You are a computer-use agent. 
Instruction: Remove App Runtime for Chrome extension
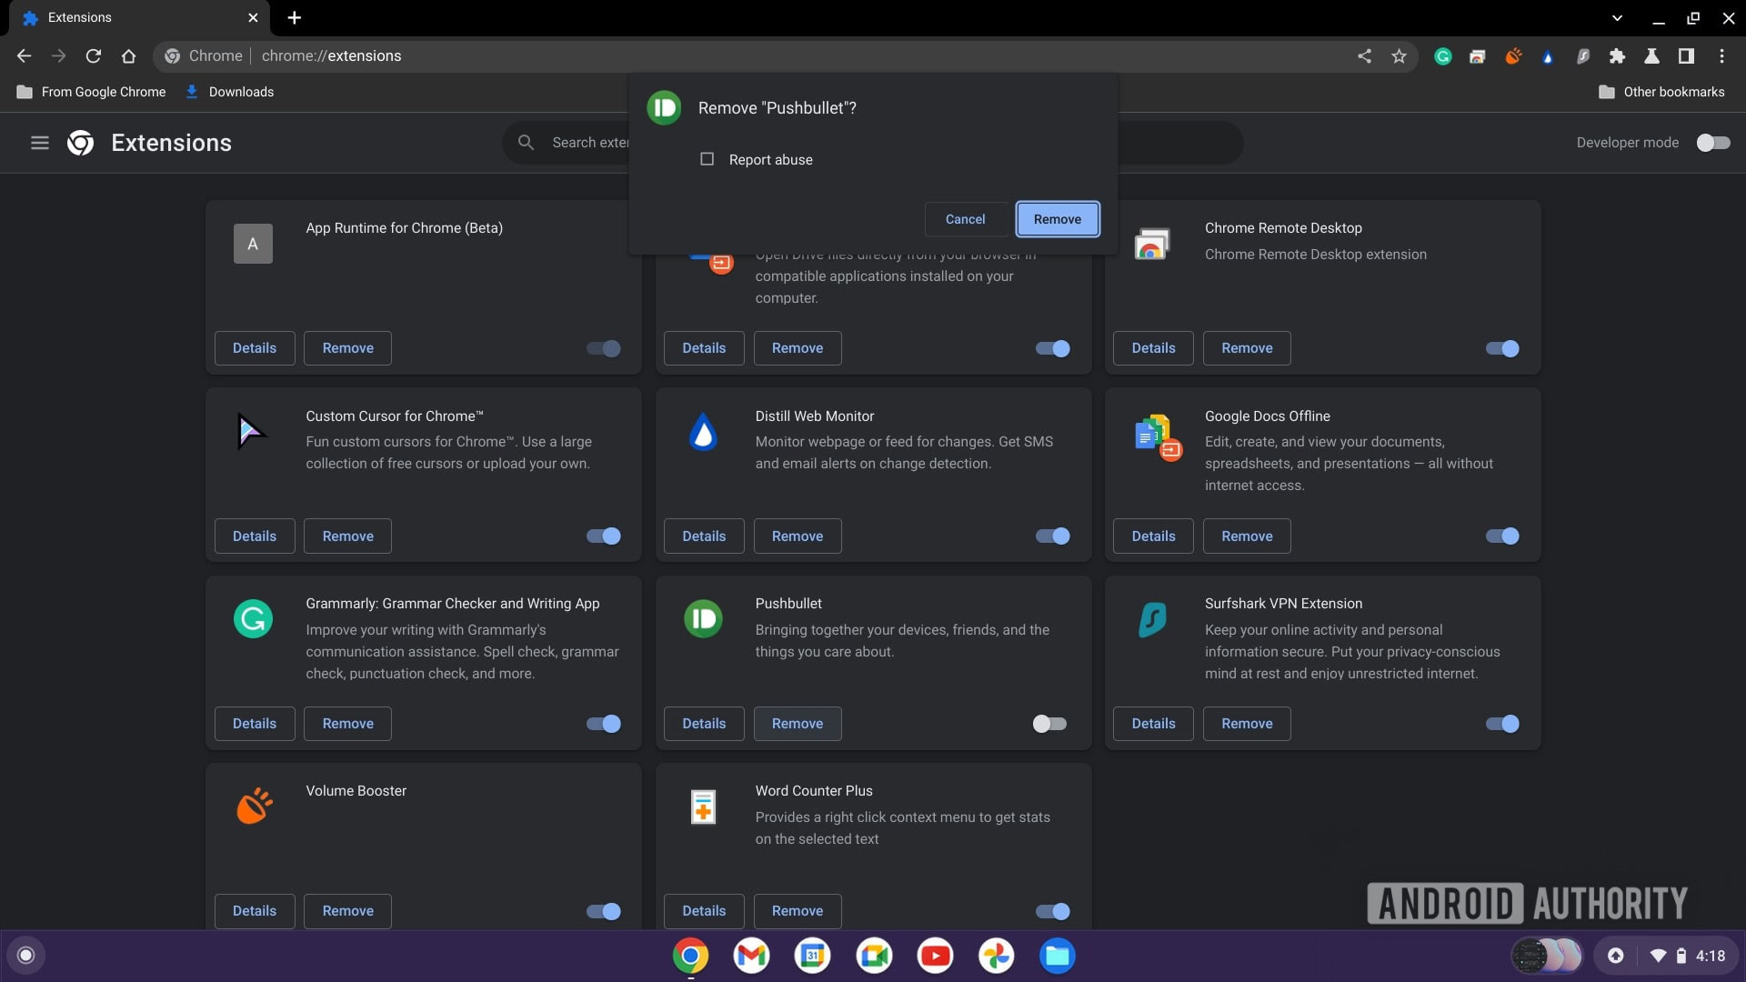pos(347,348)
